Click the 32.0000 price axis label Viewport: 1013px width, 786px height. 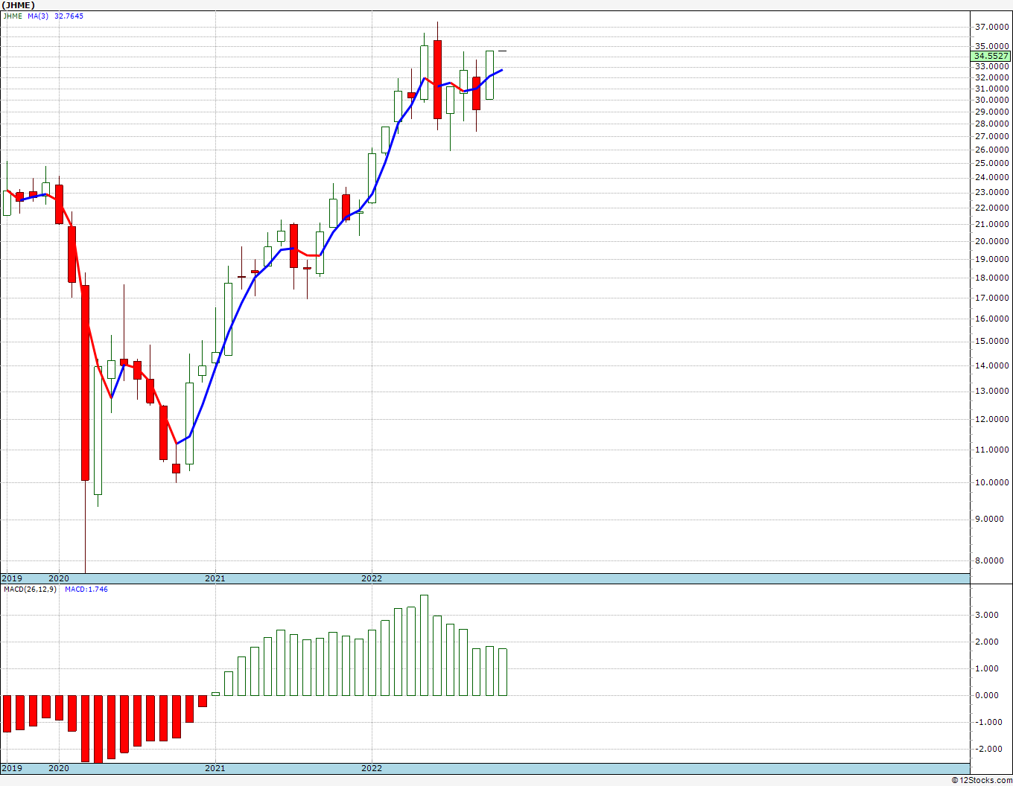pos(993,77)
